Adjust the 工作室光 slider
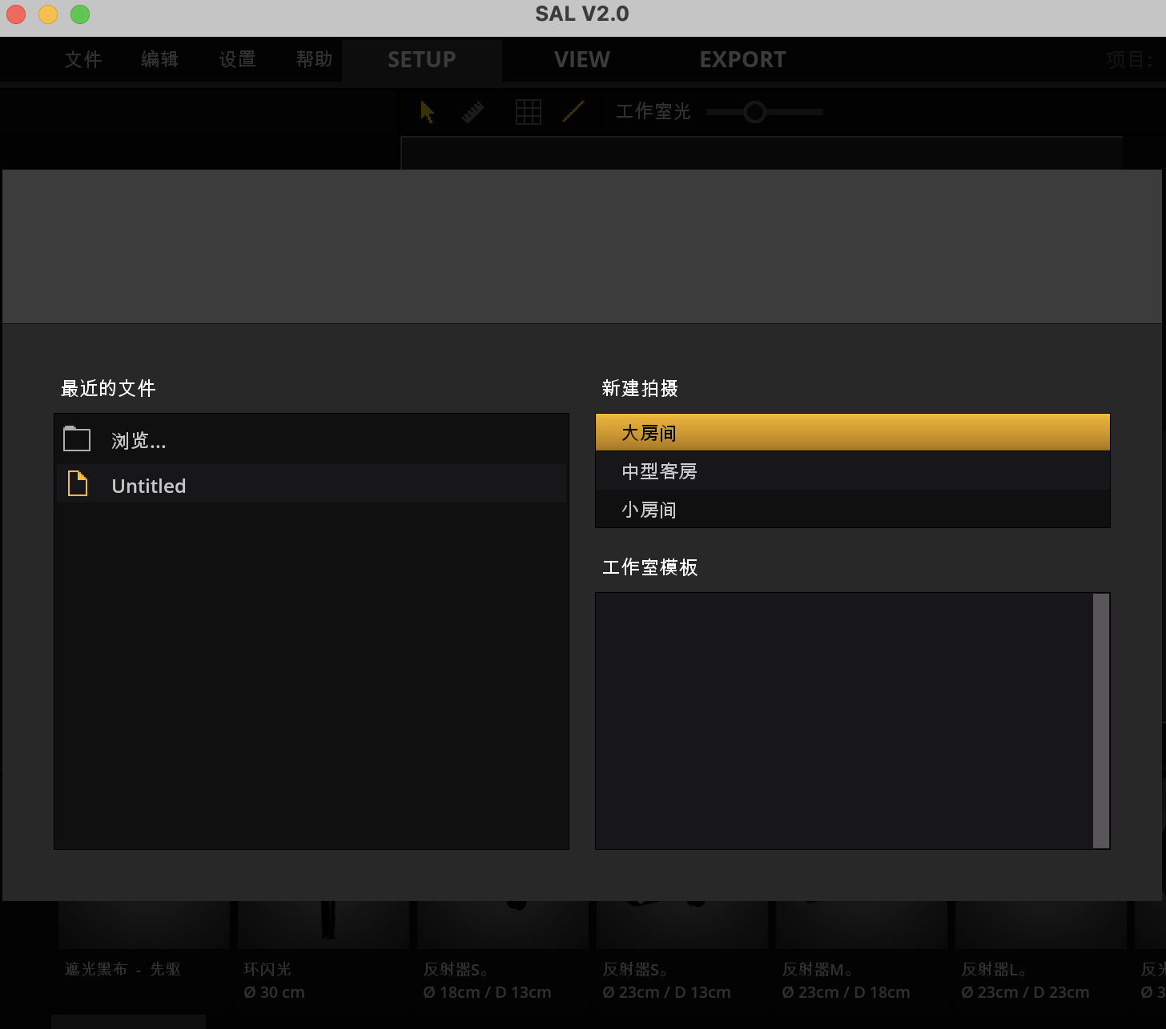This screenshot has width=1166, height=1029. (x=754, y=112)
